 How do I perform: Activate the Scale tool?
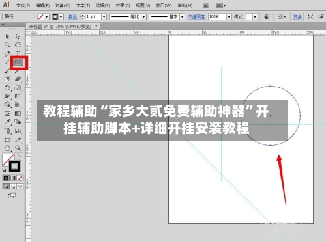tap(18, 88)
